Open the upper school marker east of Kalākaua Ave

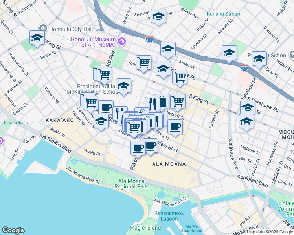click(248, 107)
